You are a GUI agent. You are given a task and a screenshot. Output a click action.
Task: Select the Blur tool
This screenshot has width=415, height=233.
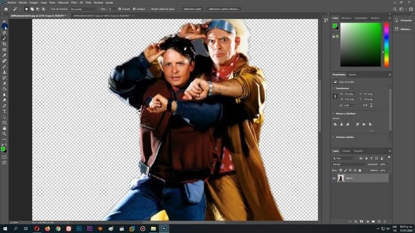coord(5,94)
